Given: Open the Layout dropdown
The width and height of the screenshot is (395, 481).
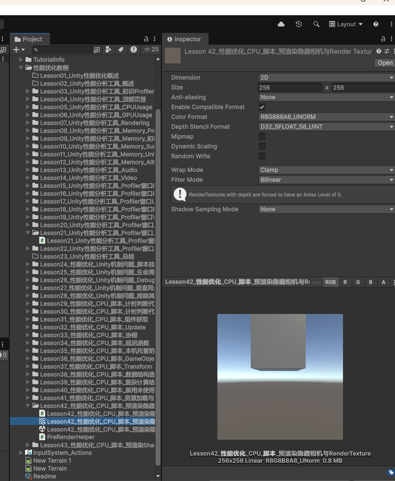Looking at the screenshot, I should [346, 24].
